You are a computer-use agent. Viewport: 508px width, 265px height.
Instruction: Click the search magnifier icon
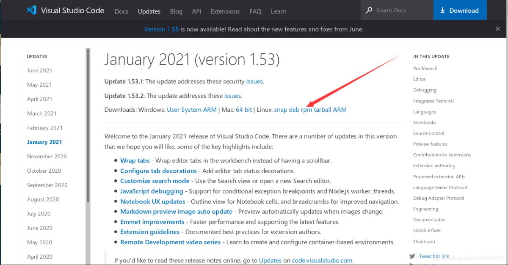click(x=369, y=10)
